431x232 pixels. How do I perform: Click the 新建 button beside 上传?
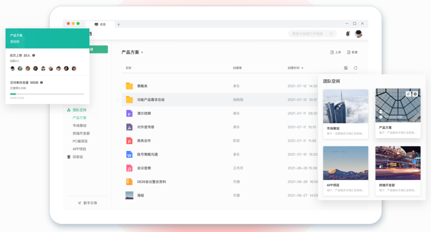pos(352,52)
